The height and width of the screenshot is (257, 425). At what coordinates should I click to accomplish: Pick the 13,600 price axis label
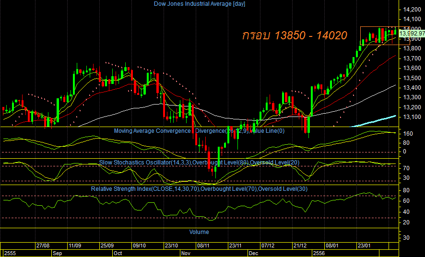(x=412, y=68)
